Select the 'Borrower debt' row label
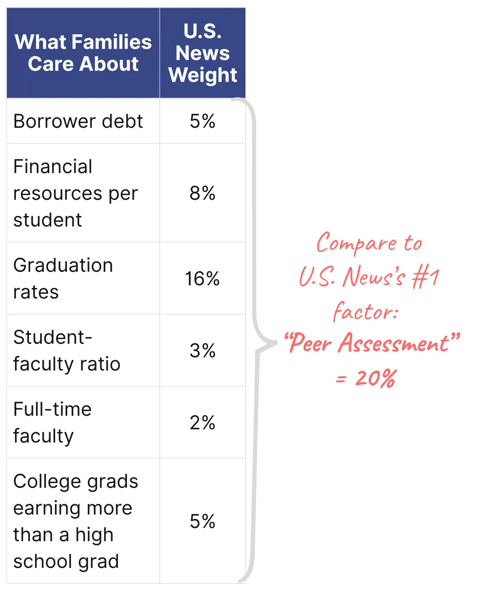This screenshot has height=597, width=480. pyautogui.click(x=78, y=121)
